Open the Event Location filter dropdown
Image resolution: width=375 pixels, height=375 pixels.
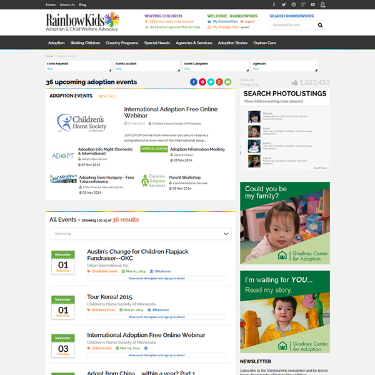coord(147,66)
